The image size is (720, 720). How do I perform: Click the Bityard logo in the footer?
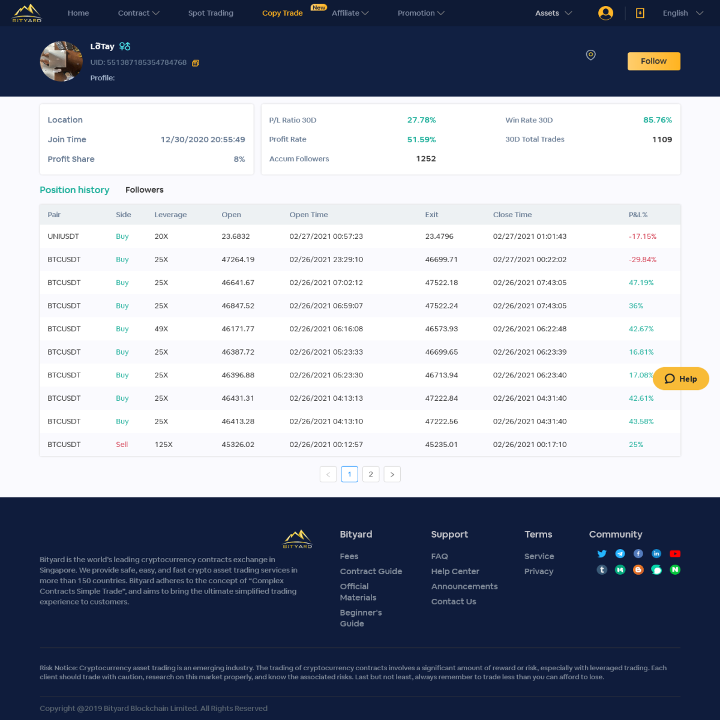[x=298, y=539]
